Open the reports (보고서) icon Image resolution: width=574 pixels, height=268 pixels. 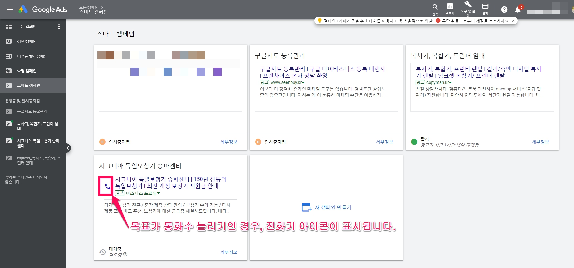point(450,9)
